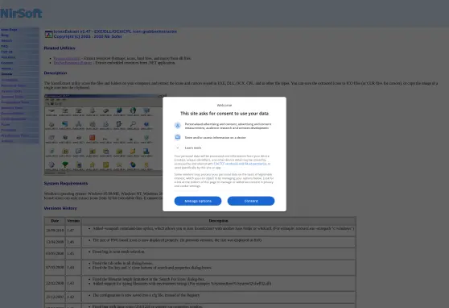Open the FAQ sidebar link
449x308 pixels.
[x=4, y=46]
